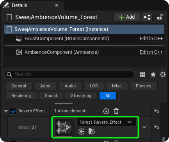Filter by LOD category

[x=94, y=86]
